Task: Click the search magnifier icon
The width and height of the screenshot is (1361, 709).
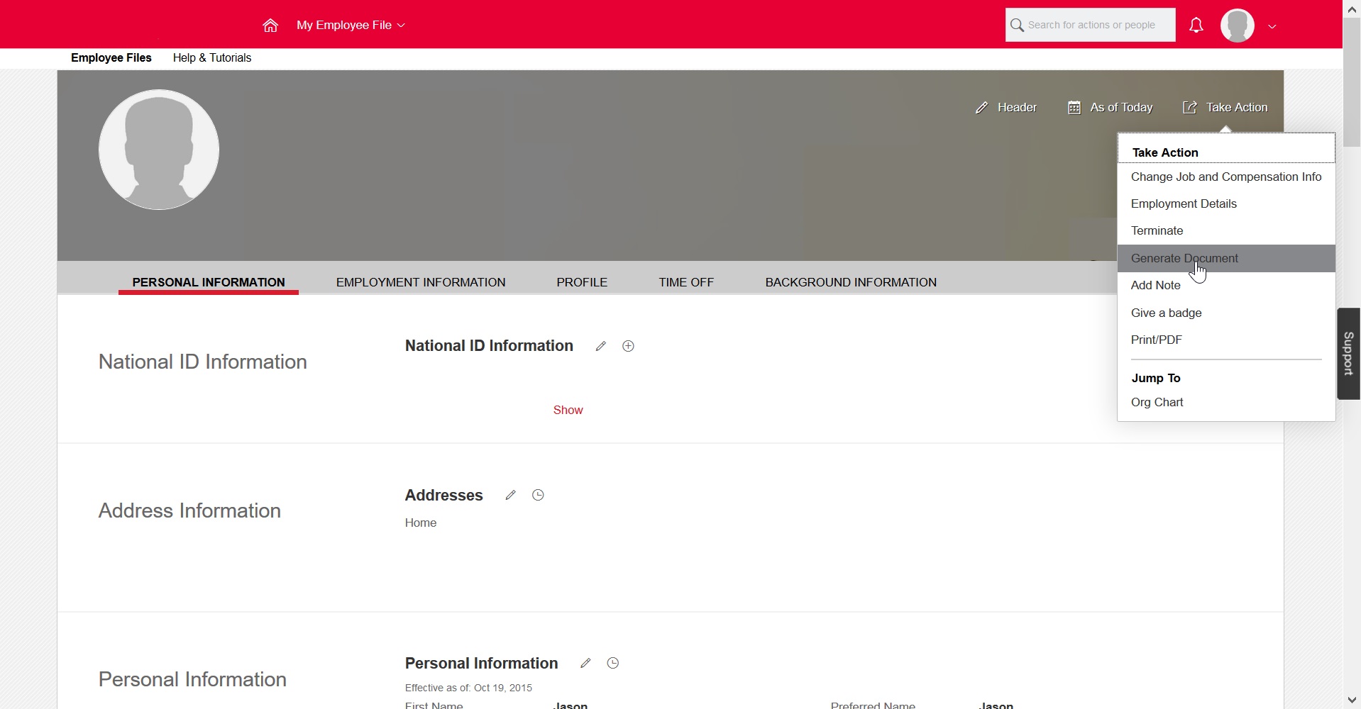Action: (1017, 26)
